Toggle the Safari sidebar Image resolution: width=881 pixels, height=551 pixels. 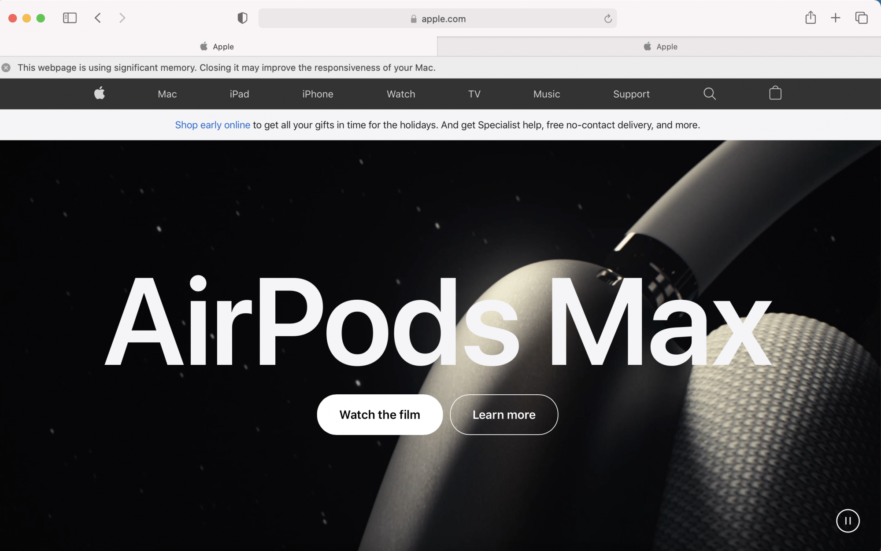point(70,18)
